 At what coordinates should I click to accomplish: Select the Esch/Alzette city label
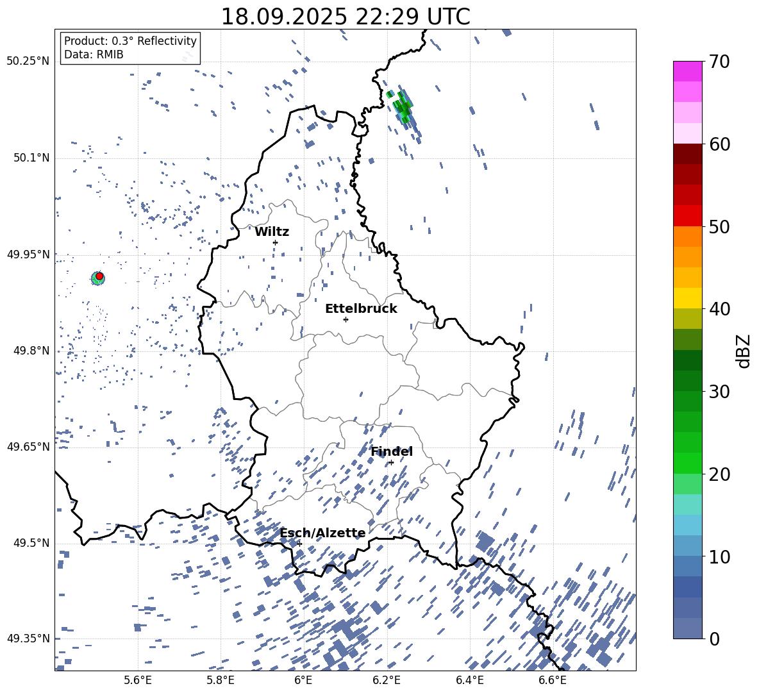point(323,533)
